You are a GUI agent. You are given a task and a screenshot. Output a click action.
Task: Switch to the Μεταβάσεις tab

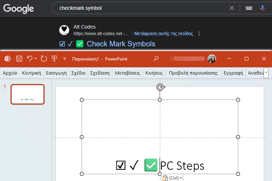tap(128, 73)
